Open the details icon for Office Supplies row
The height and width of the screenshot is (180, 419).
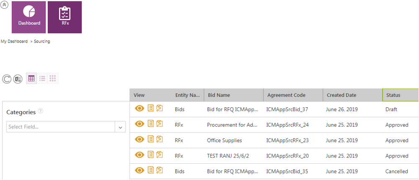[x=151, y=139]
